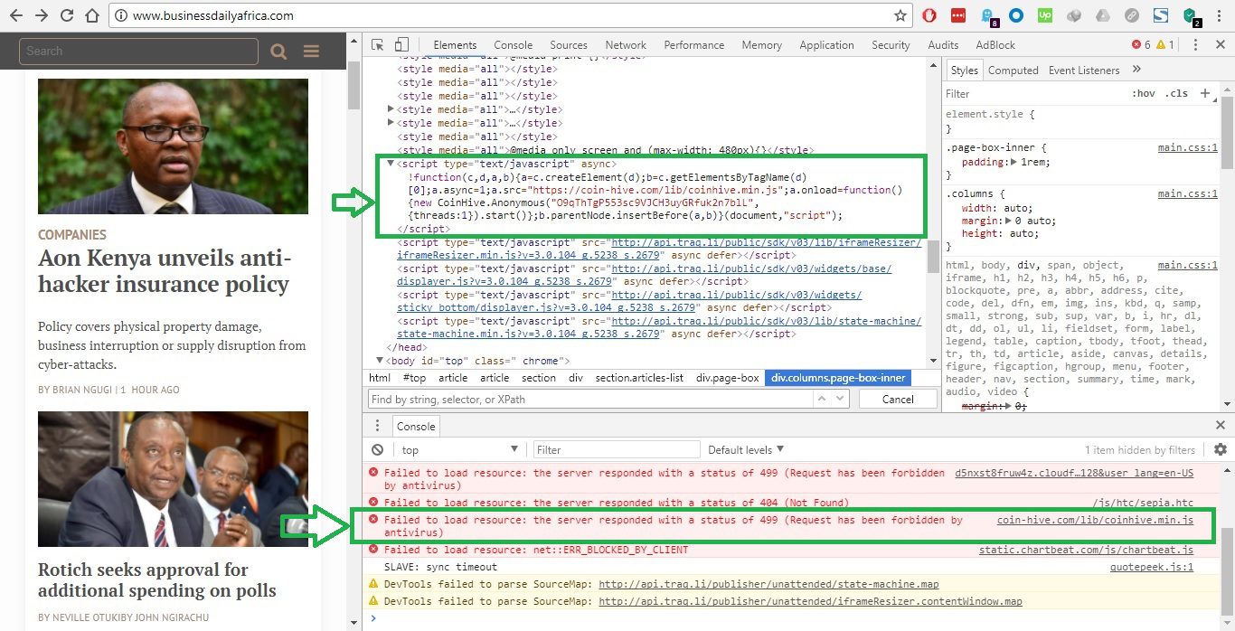Open console settings gear
This screenshot has height=631, width=1235.
(x=1221, y=449)
